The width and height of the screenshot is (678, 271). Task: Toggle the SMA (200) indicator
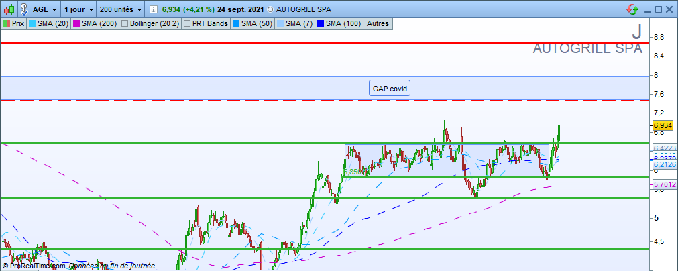point(95,23)
